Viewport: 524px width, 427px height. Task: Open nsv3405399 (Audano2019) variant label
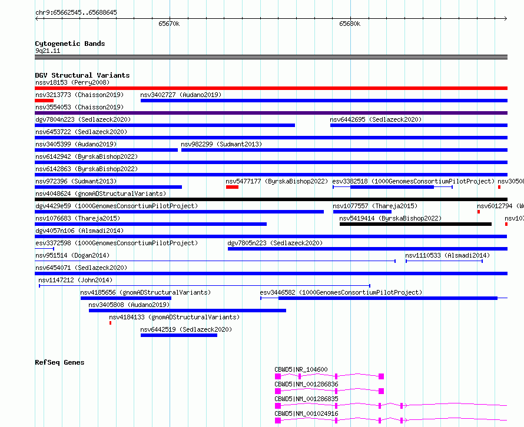tap(76, 144)
